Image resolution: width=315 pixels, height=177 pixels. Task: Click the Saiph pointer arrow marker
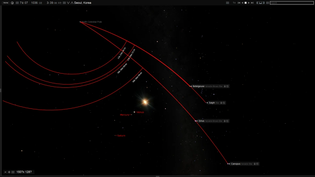click(207, 103)
